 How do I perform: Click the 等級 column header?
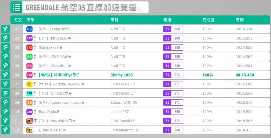coord(167,20)
